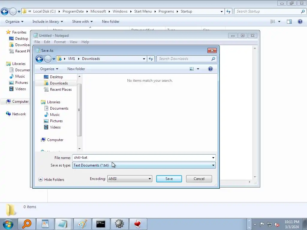Open Notepad File menu
Screen dimensions: 307x230
pyautogui.click(x=37, y=42)
